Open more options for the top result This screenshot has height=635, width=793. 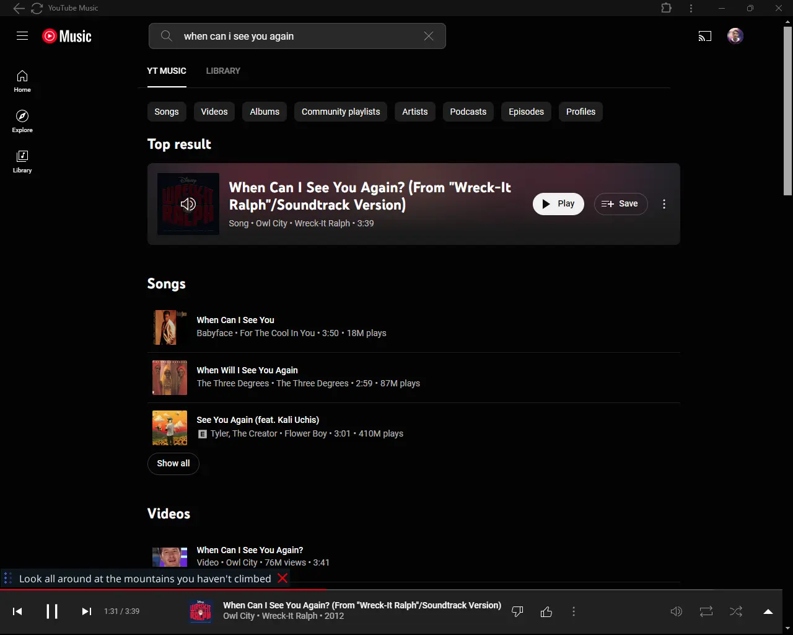tap(664, 204)
